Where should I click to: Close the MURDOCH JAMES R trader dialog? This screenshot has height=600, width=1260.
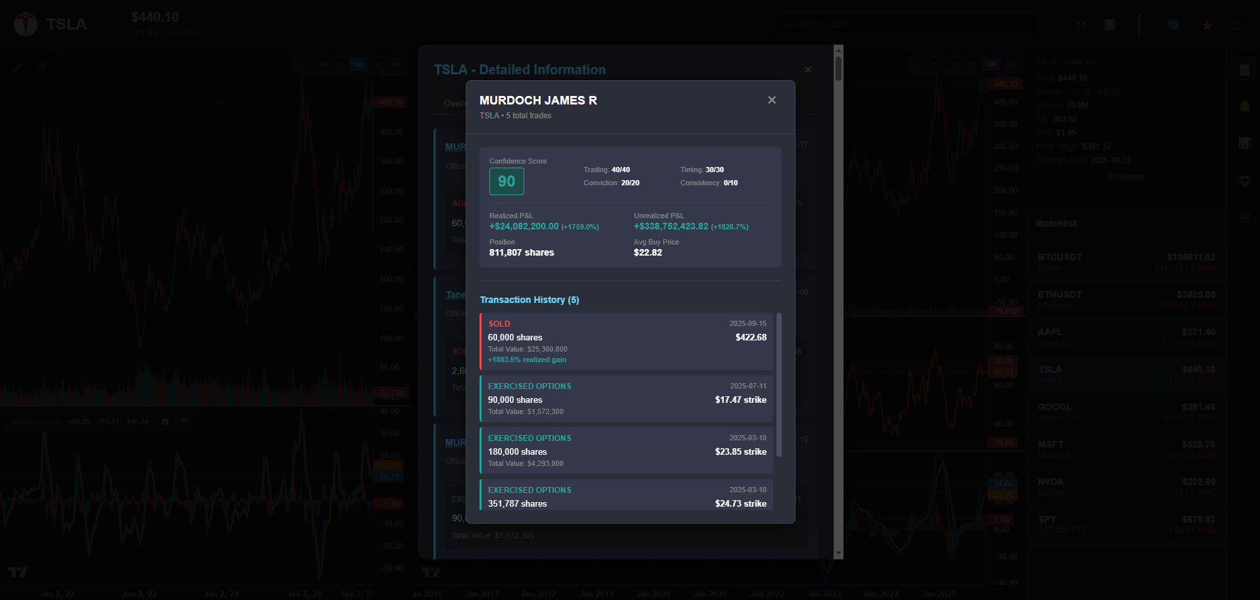pyautogui.click(x=772, y=100)
